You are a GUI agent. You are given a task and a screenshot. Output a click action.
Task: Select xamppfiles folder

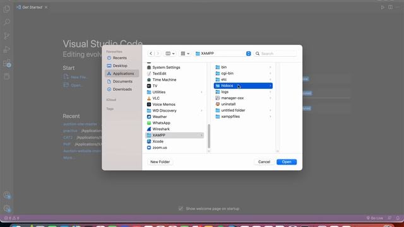[x=243, y=117]
